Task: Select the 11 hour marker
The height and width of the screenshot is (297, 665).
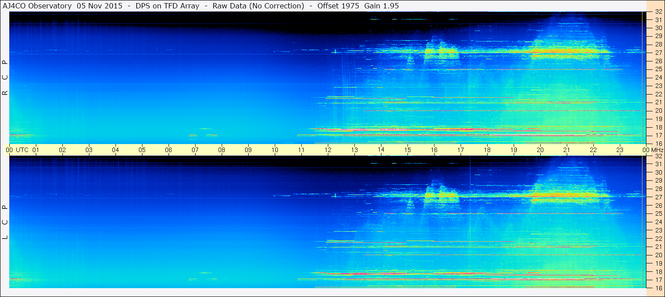Action: tap(301, 150)
